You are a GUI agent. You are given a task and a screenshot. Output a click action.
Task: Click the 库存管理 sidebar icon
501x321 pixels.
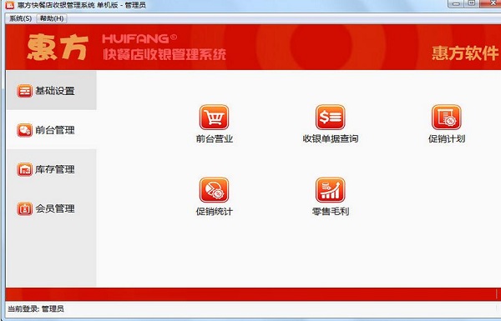pyautogui.click(x=24, y=169)
